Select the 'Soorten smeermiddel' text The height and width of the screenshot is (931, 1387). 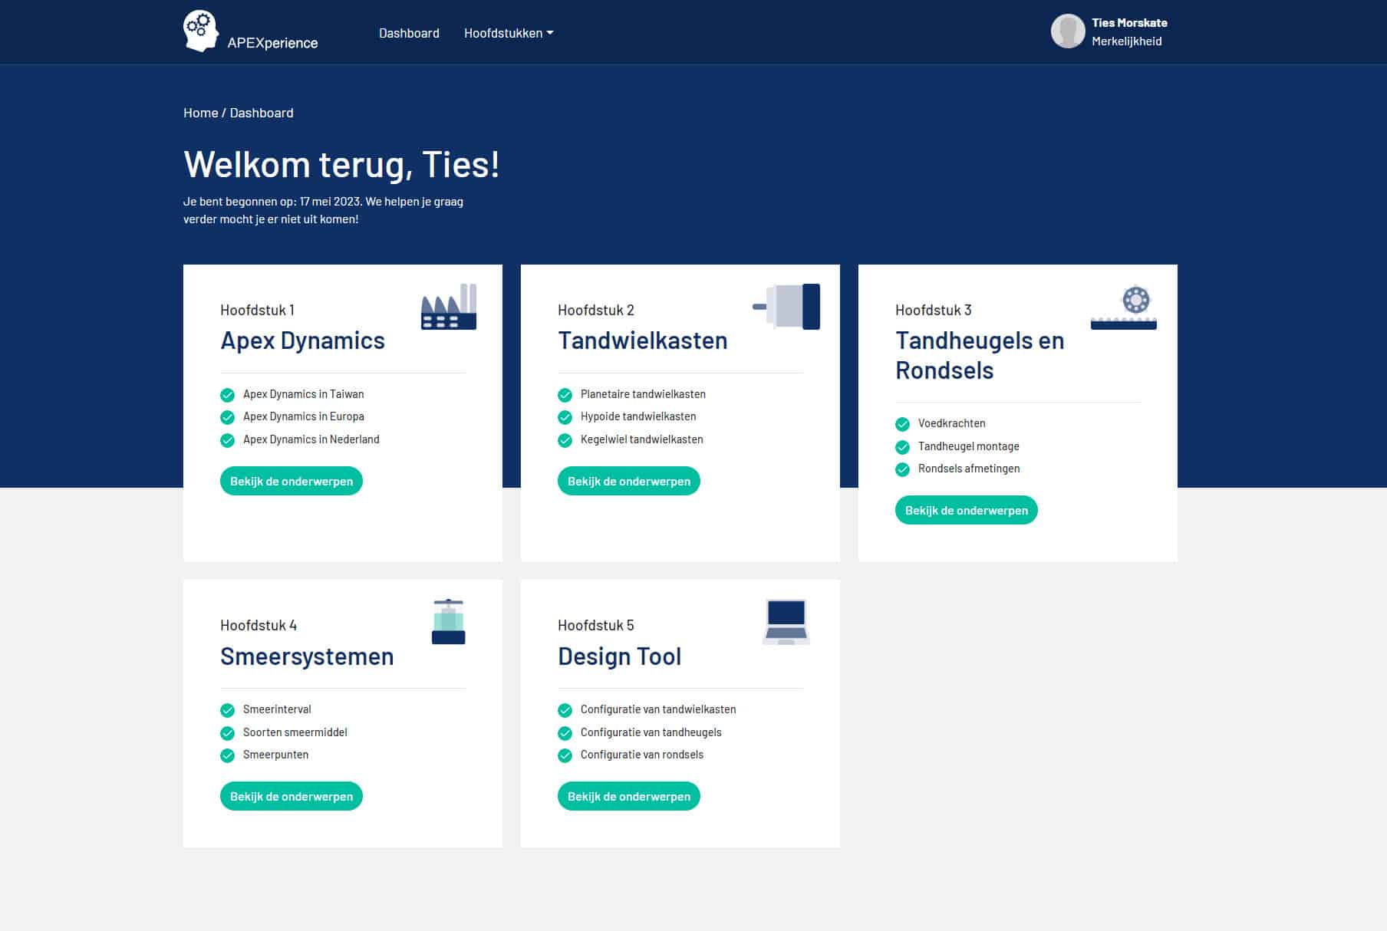295,732
